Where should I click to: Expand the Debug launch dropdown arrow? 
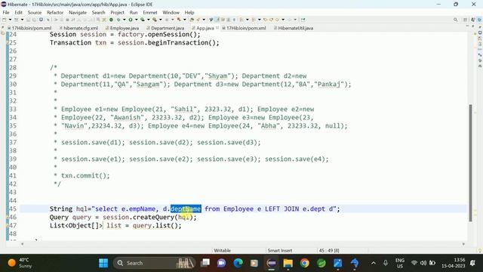click(124, 20)
